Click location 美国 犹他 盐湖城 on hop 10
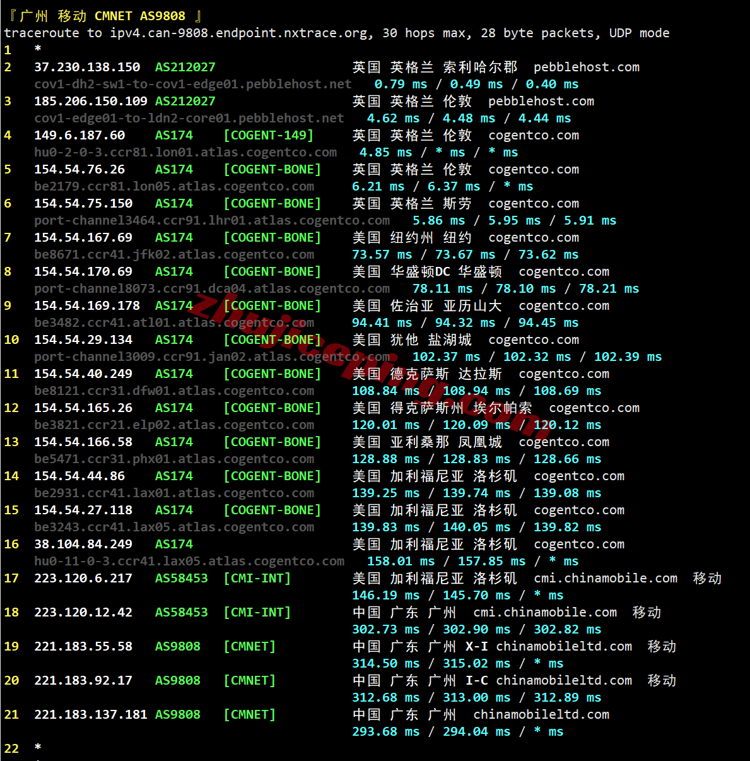 412,339
